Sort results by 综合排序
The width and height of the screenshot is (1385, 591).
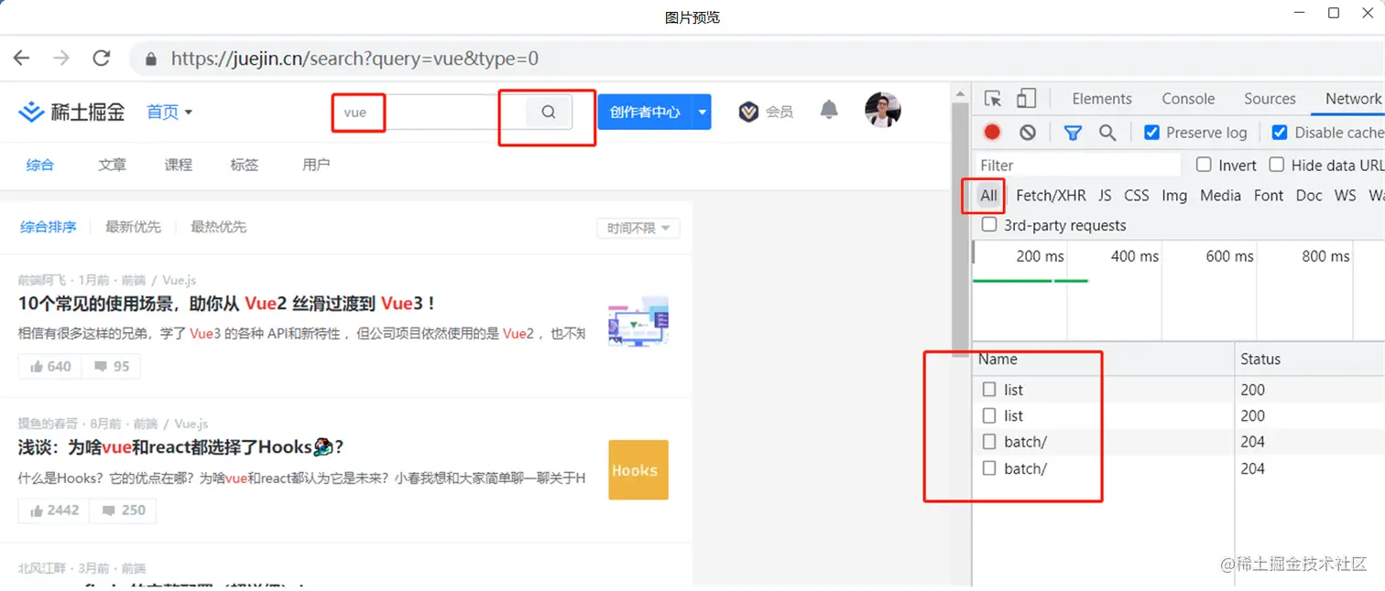coord(49,227)
